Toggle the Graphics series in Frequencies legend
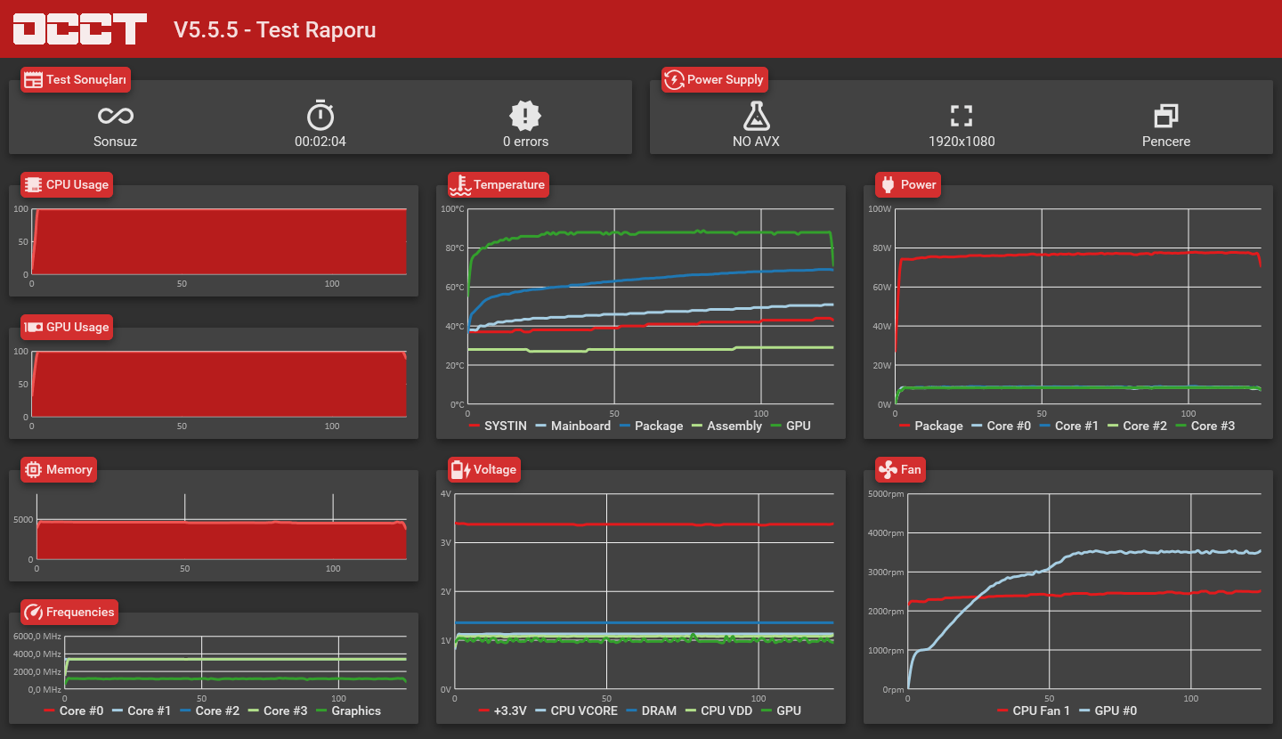Screen dimensions: 1282x739 (x=349, y=711)
